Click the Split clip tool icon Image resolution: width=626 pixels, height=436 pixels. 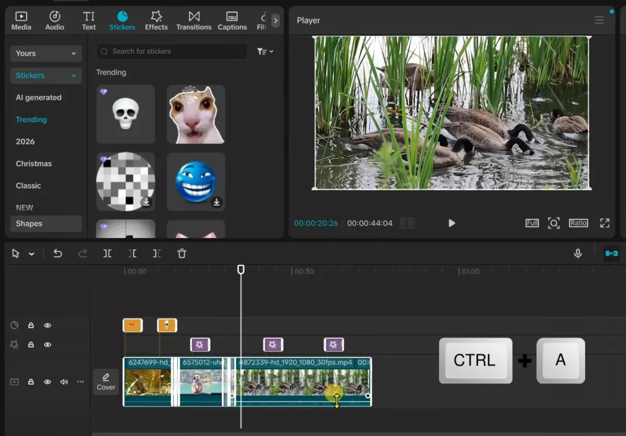coord(108,253)
